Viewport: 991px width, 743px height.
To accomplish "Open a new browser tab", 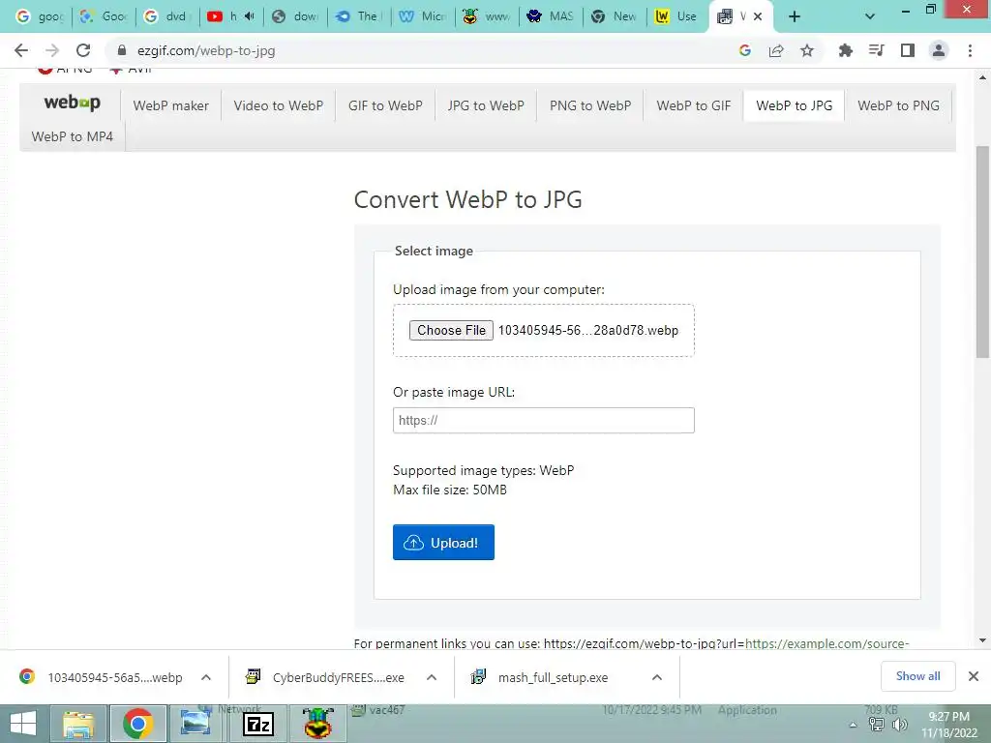I will (795, 16).
